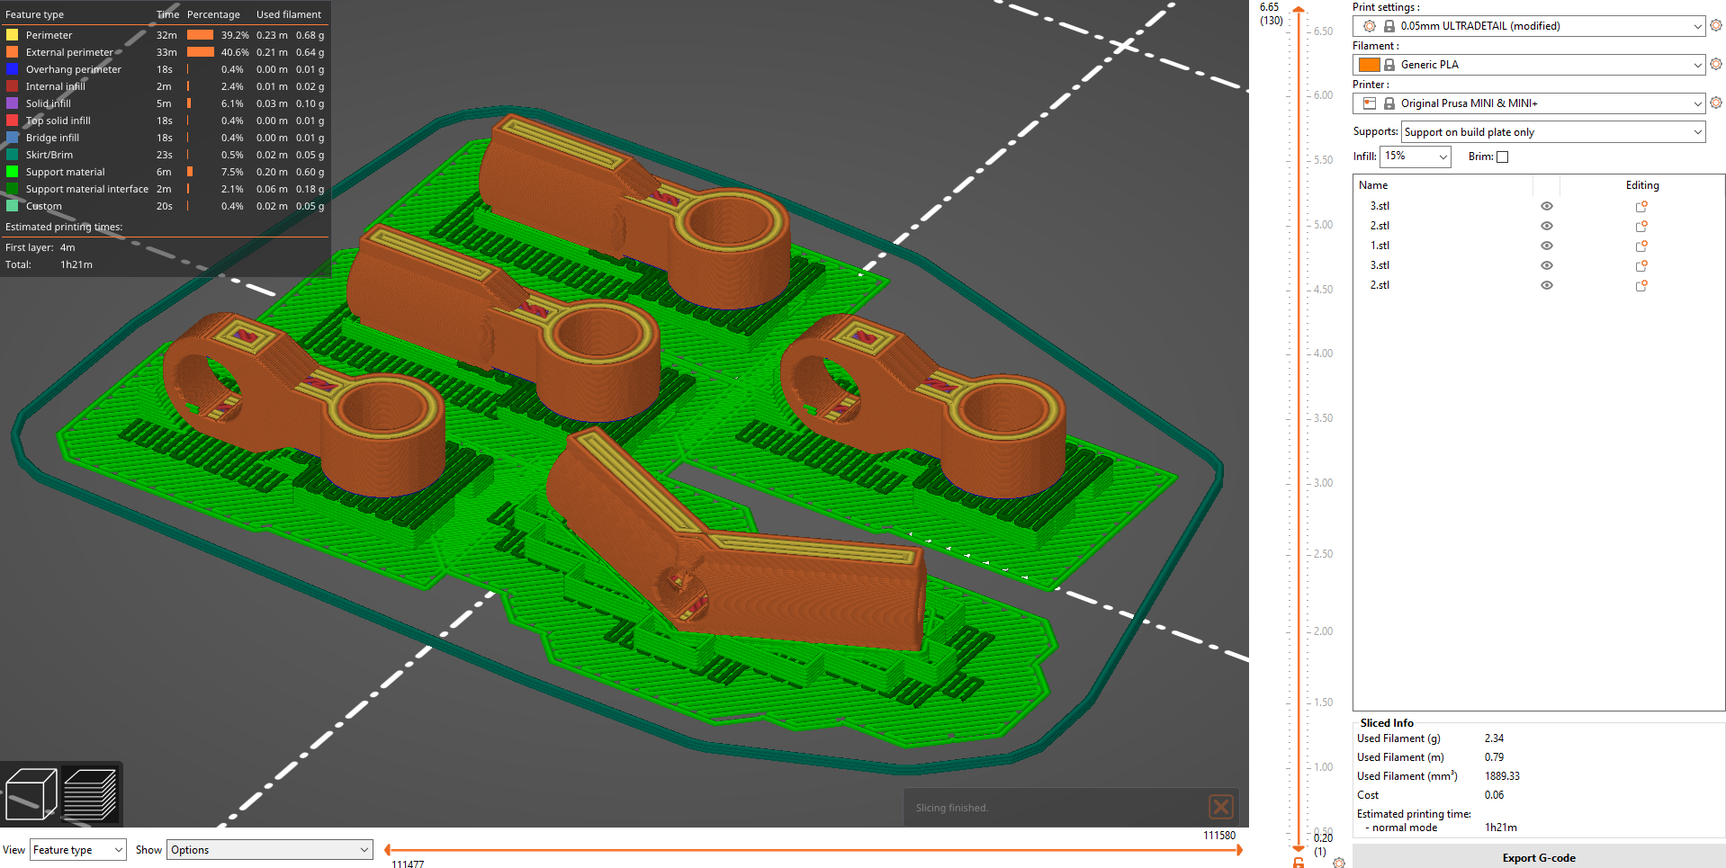This screenshot has width=1726, height=868.
Task: Pick the orange filament color swatch
Action: click(x=1370, y=65)
